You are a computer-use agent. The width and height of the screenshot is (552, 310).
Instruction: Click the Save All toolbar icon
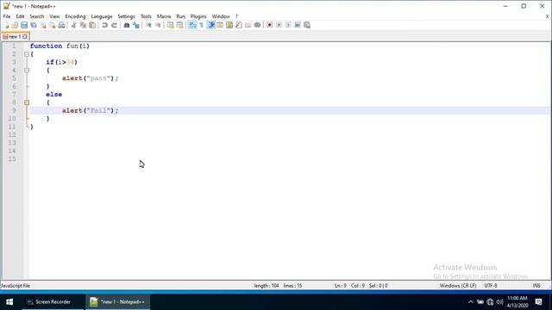coord(34,25)
